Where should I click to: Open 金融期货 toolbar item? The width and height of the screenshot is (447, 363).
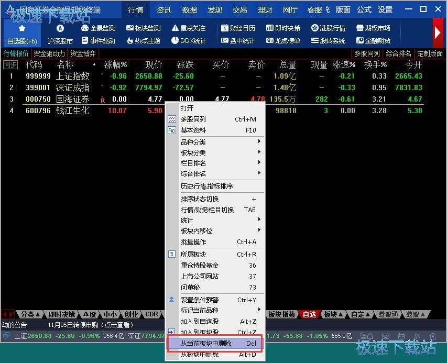[x=373, y=40]
